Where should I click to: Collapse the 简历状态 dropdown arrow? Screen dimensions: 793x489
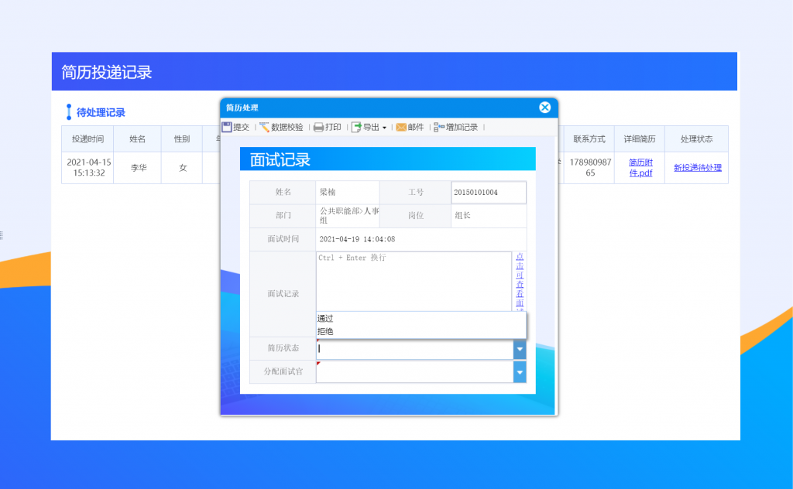[520, 350]
